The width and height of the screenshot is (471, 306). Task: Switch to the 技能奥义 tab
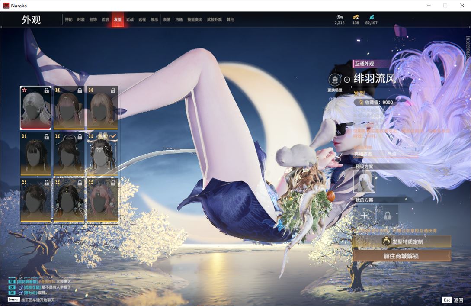[195, 20]
